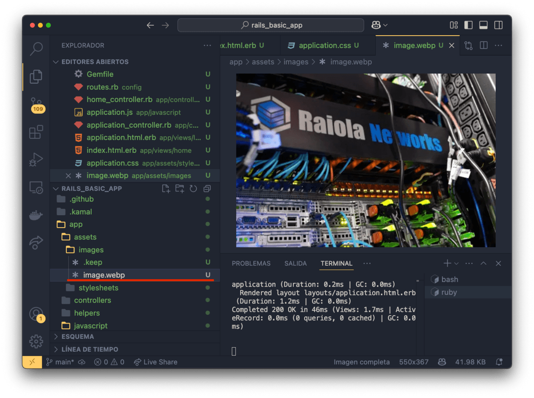Select the bash terminal session
This screenshot has width=534, height=398.
468,280
